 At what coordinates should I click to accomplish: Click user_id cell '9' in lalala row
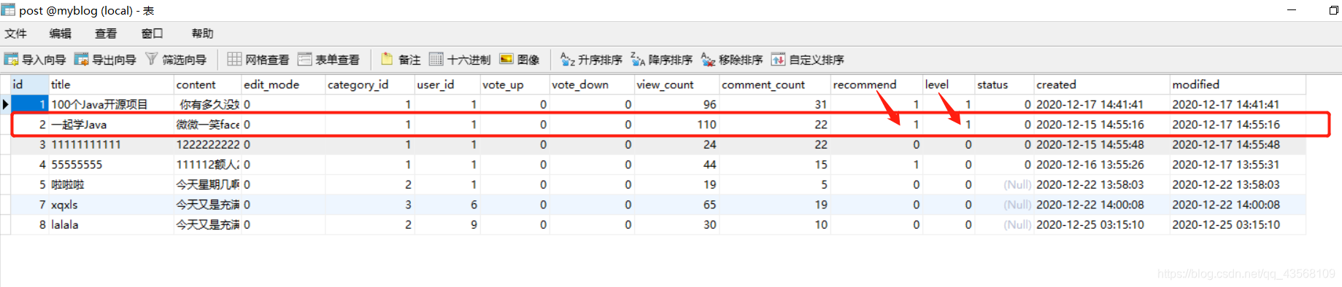tap(447, 224)
